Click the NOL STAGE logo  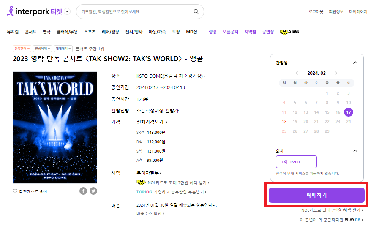[x=289, y=32]
